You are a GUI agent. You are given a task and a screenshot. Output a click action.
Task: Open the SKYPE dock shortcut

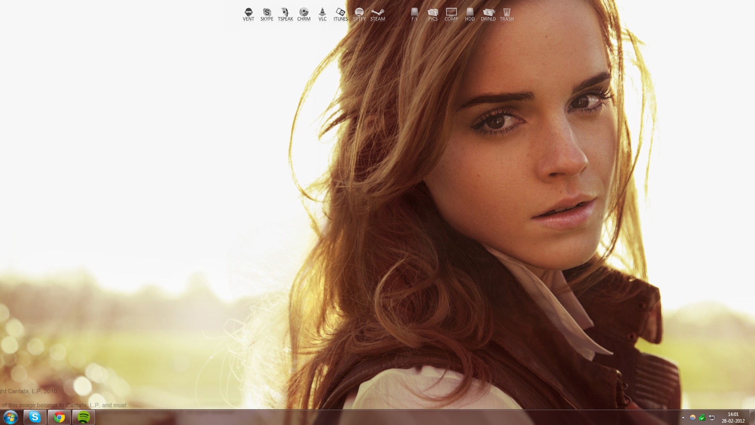pyautogui.click(x=267, y=14)
